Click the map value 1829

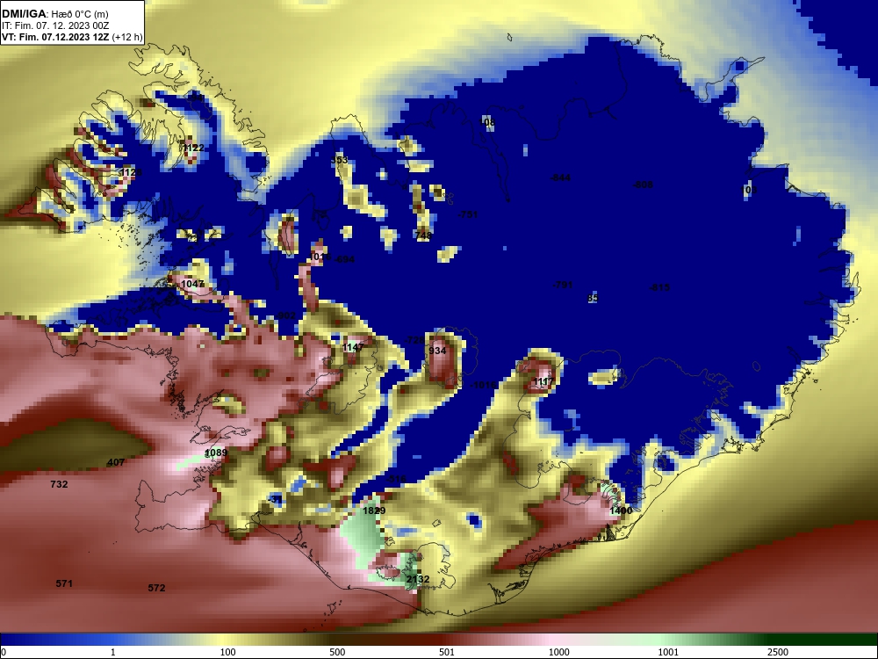374,511
